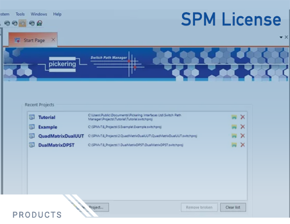
Task: Click the Start Page tab's SPM icon
Action: pos(17,40)
